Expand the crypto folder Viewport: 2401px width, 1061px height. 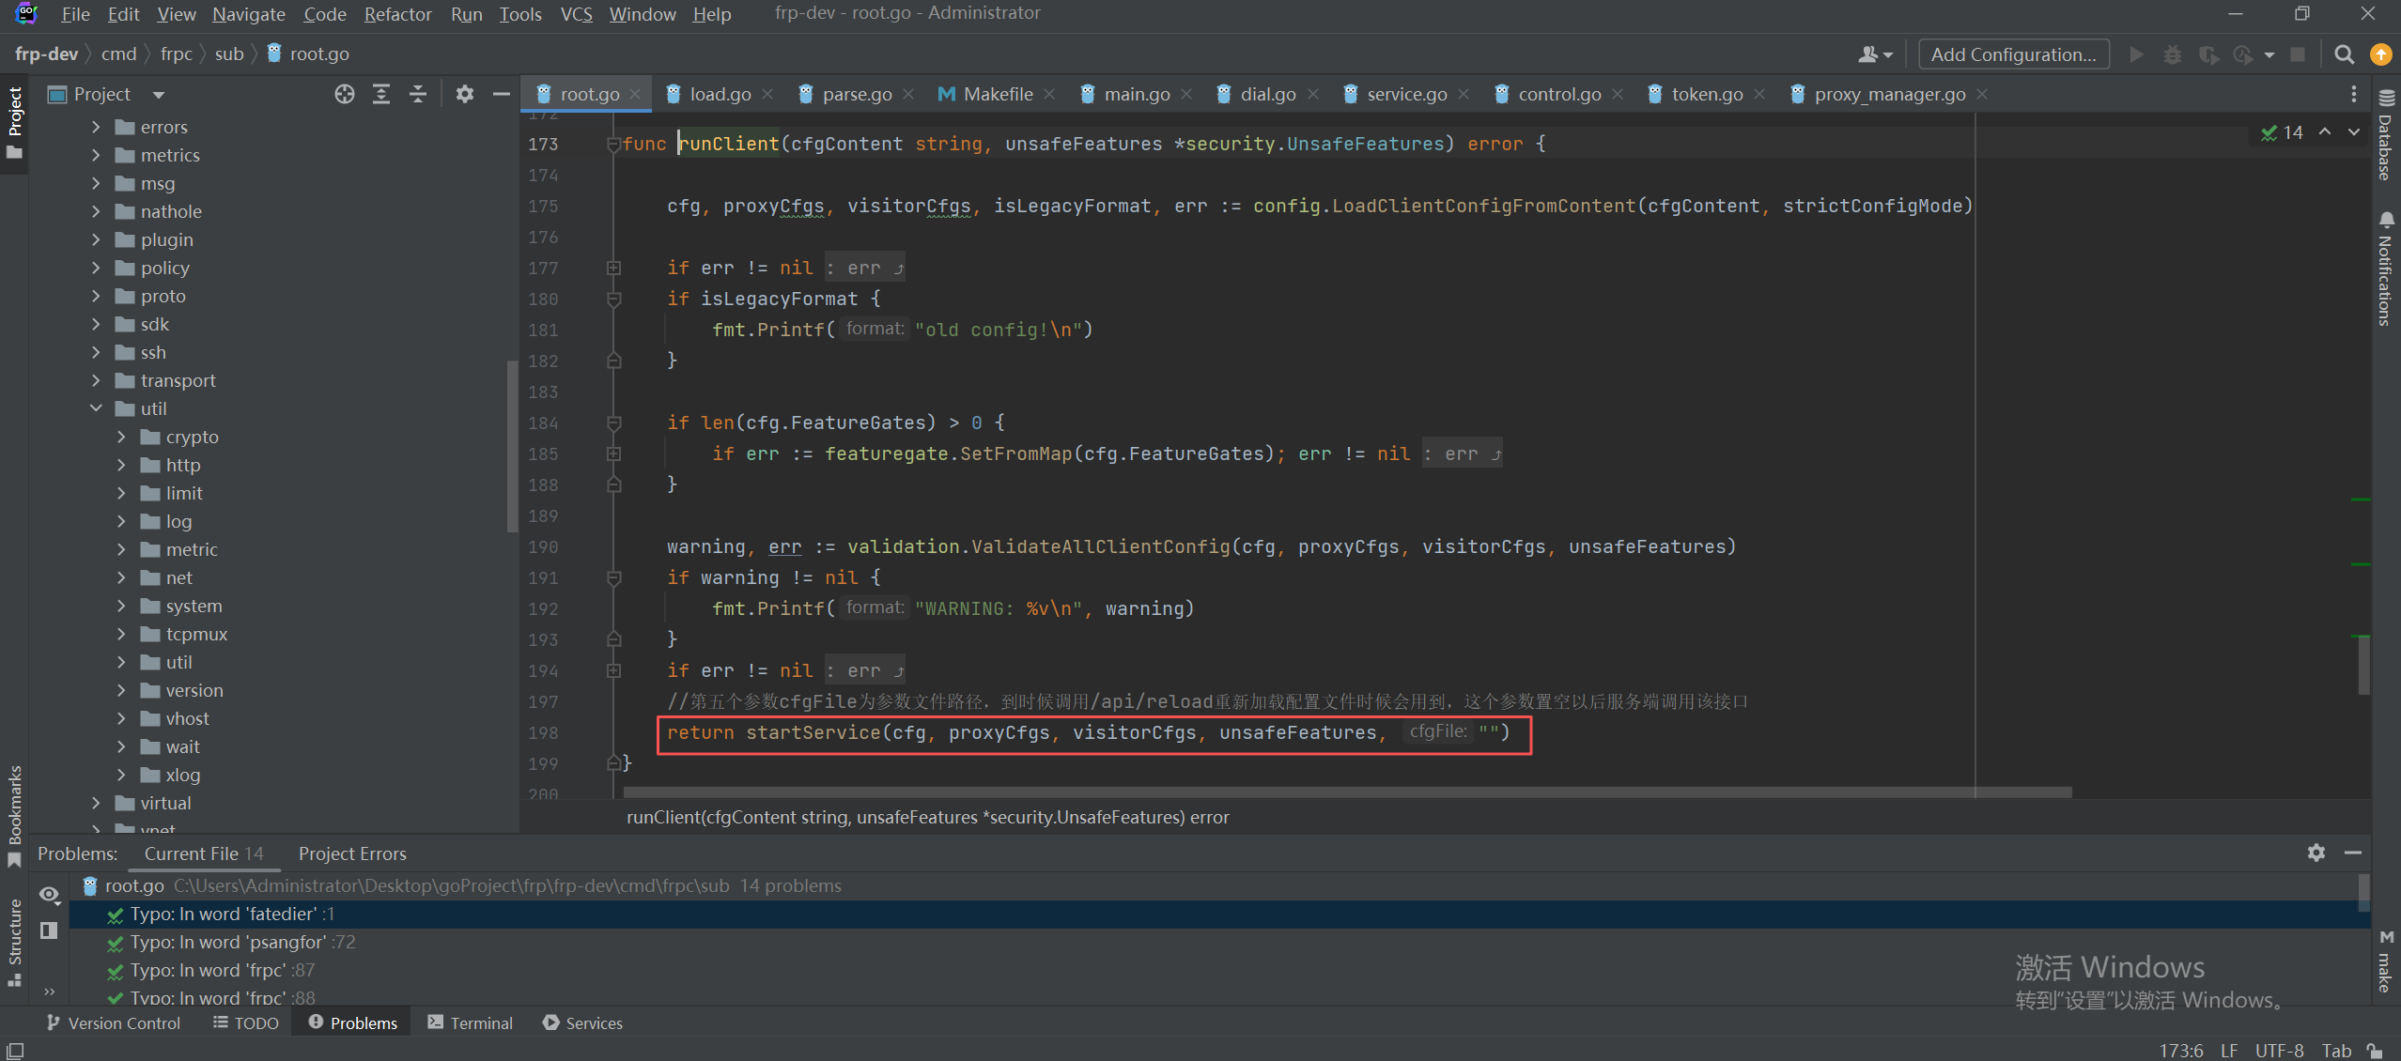(121, 437)
